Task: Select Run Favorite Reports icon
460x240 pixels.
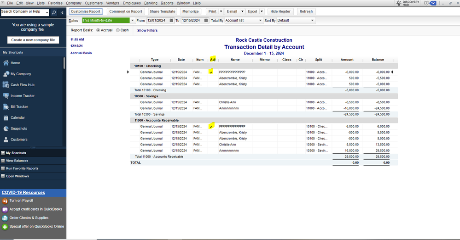Action: (x=3, y=168)
